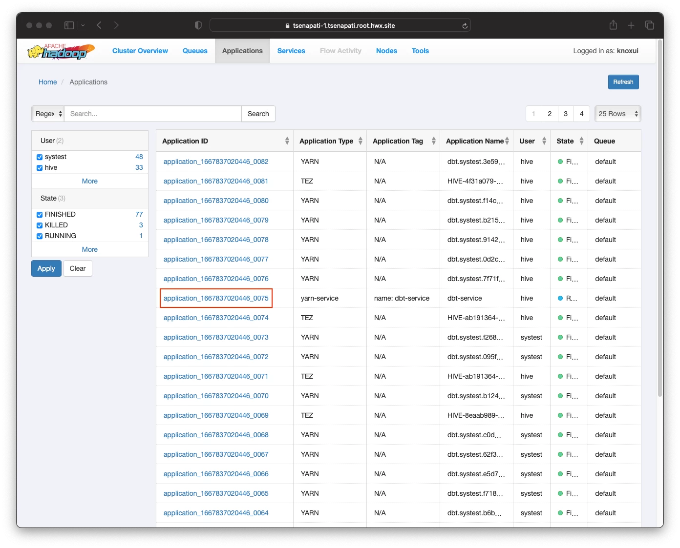Expand More under the State filter
The image size is (680, 548).
pos(90,249)
